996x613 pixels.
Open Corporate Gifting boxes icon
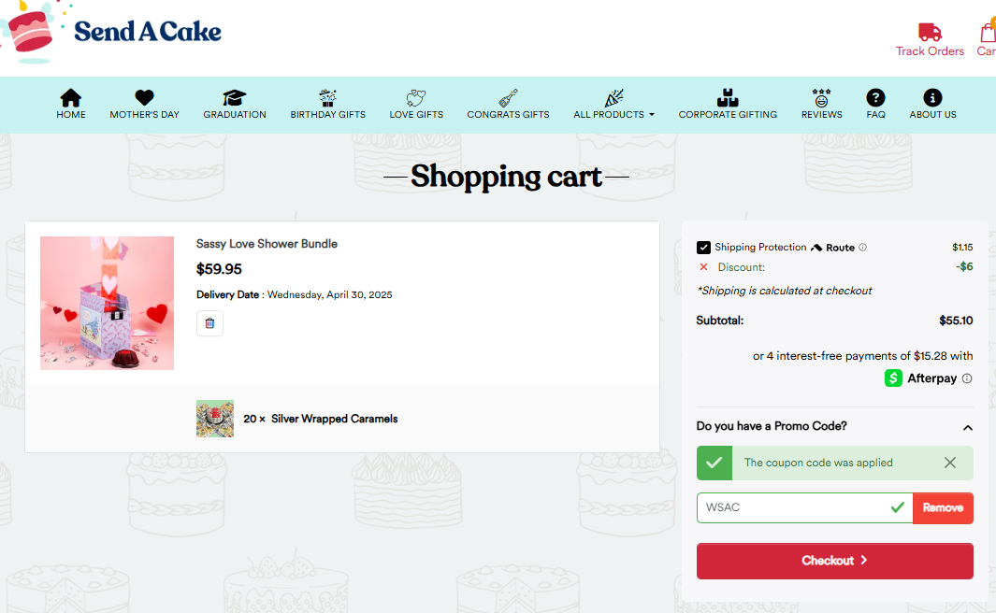[x=728, y=97]
